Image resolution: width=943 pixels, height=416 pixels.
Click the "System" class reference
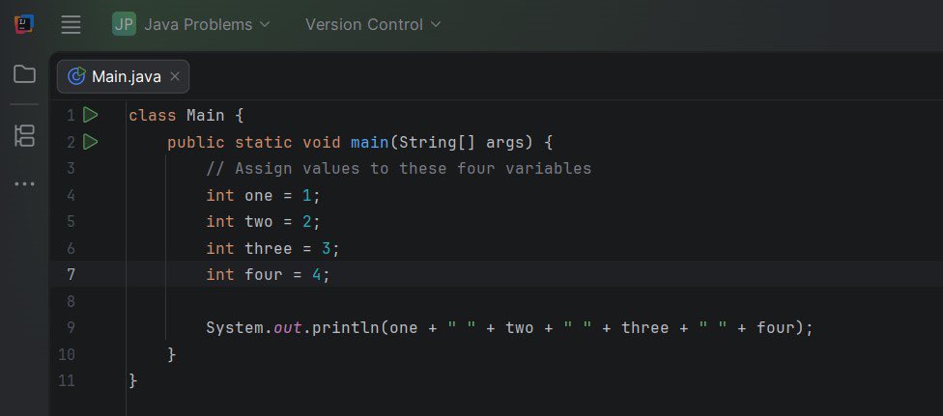235,327
